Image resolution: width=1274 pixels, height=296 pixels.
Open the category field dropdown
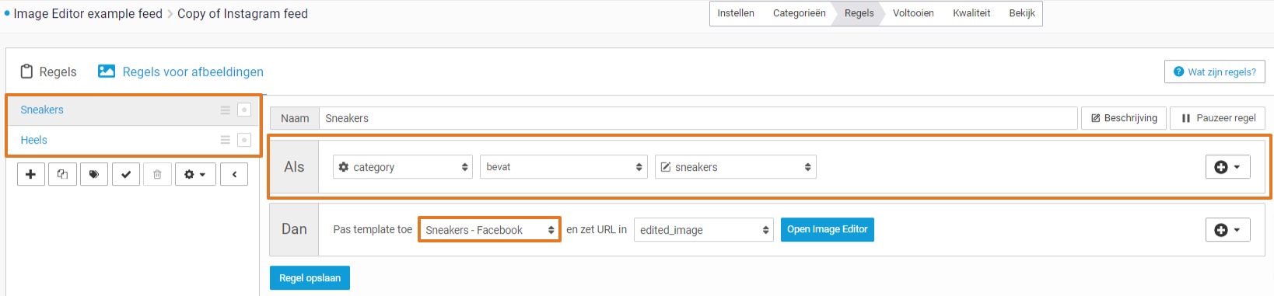pyautogui.click(x=403, y=167)
